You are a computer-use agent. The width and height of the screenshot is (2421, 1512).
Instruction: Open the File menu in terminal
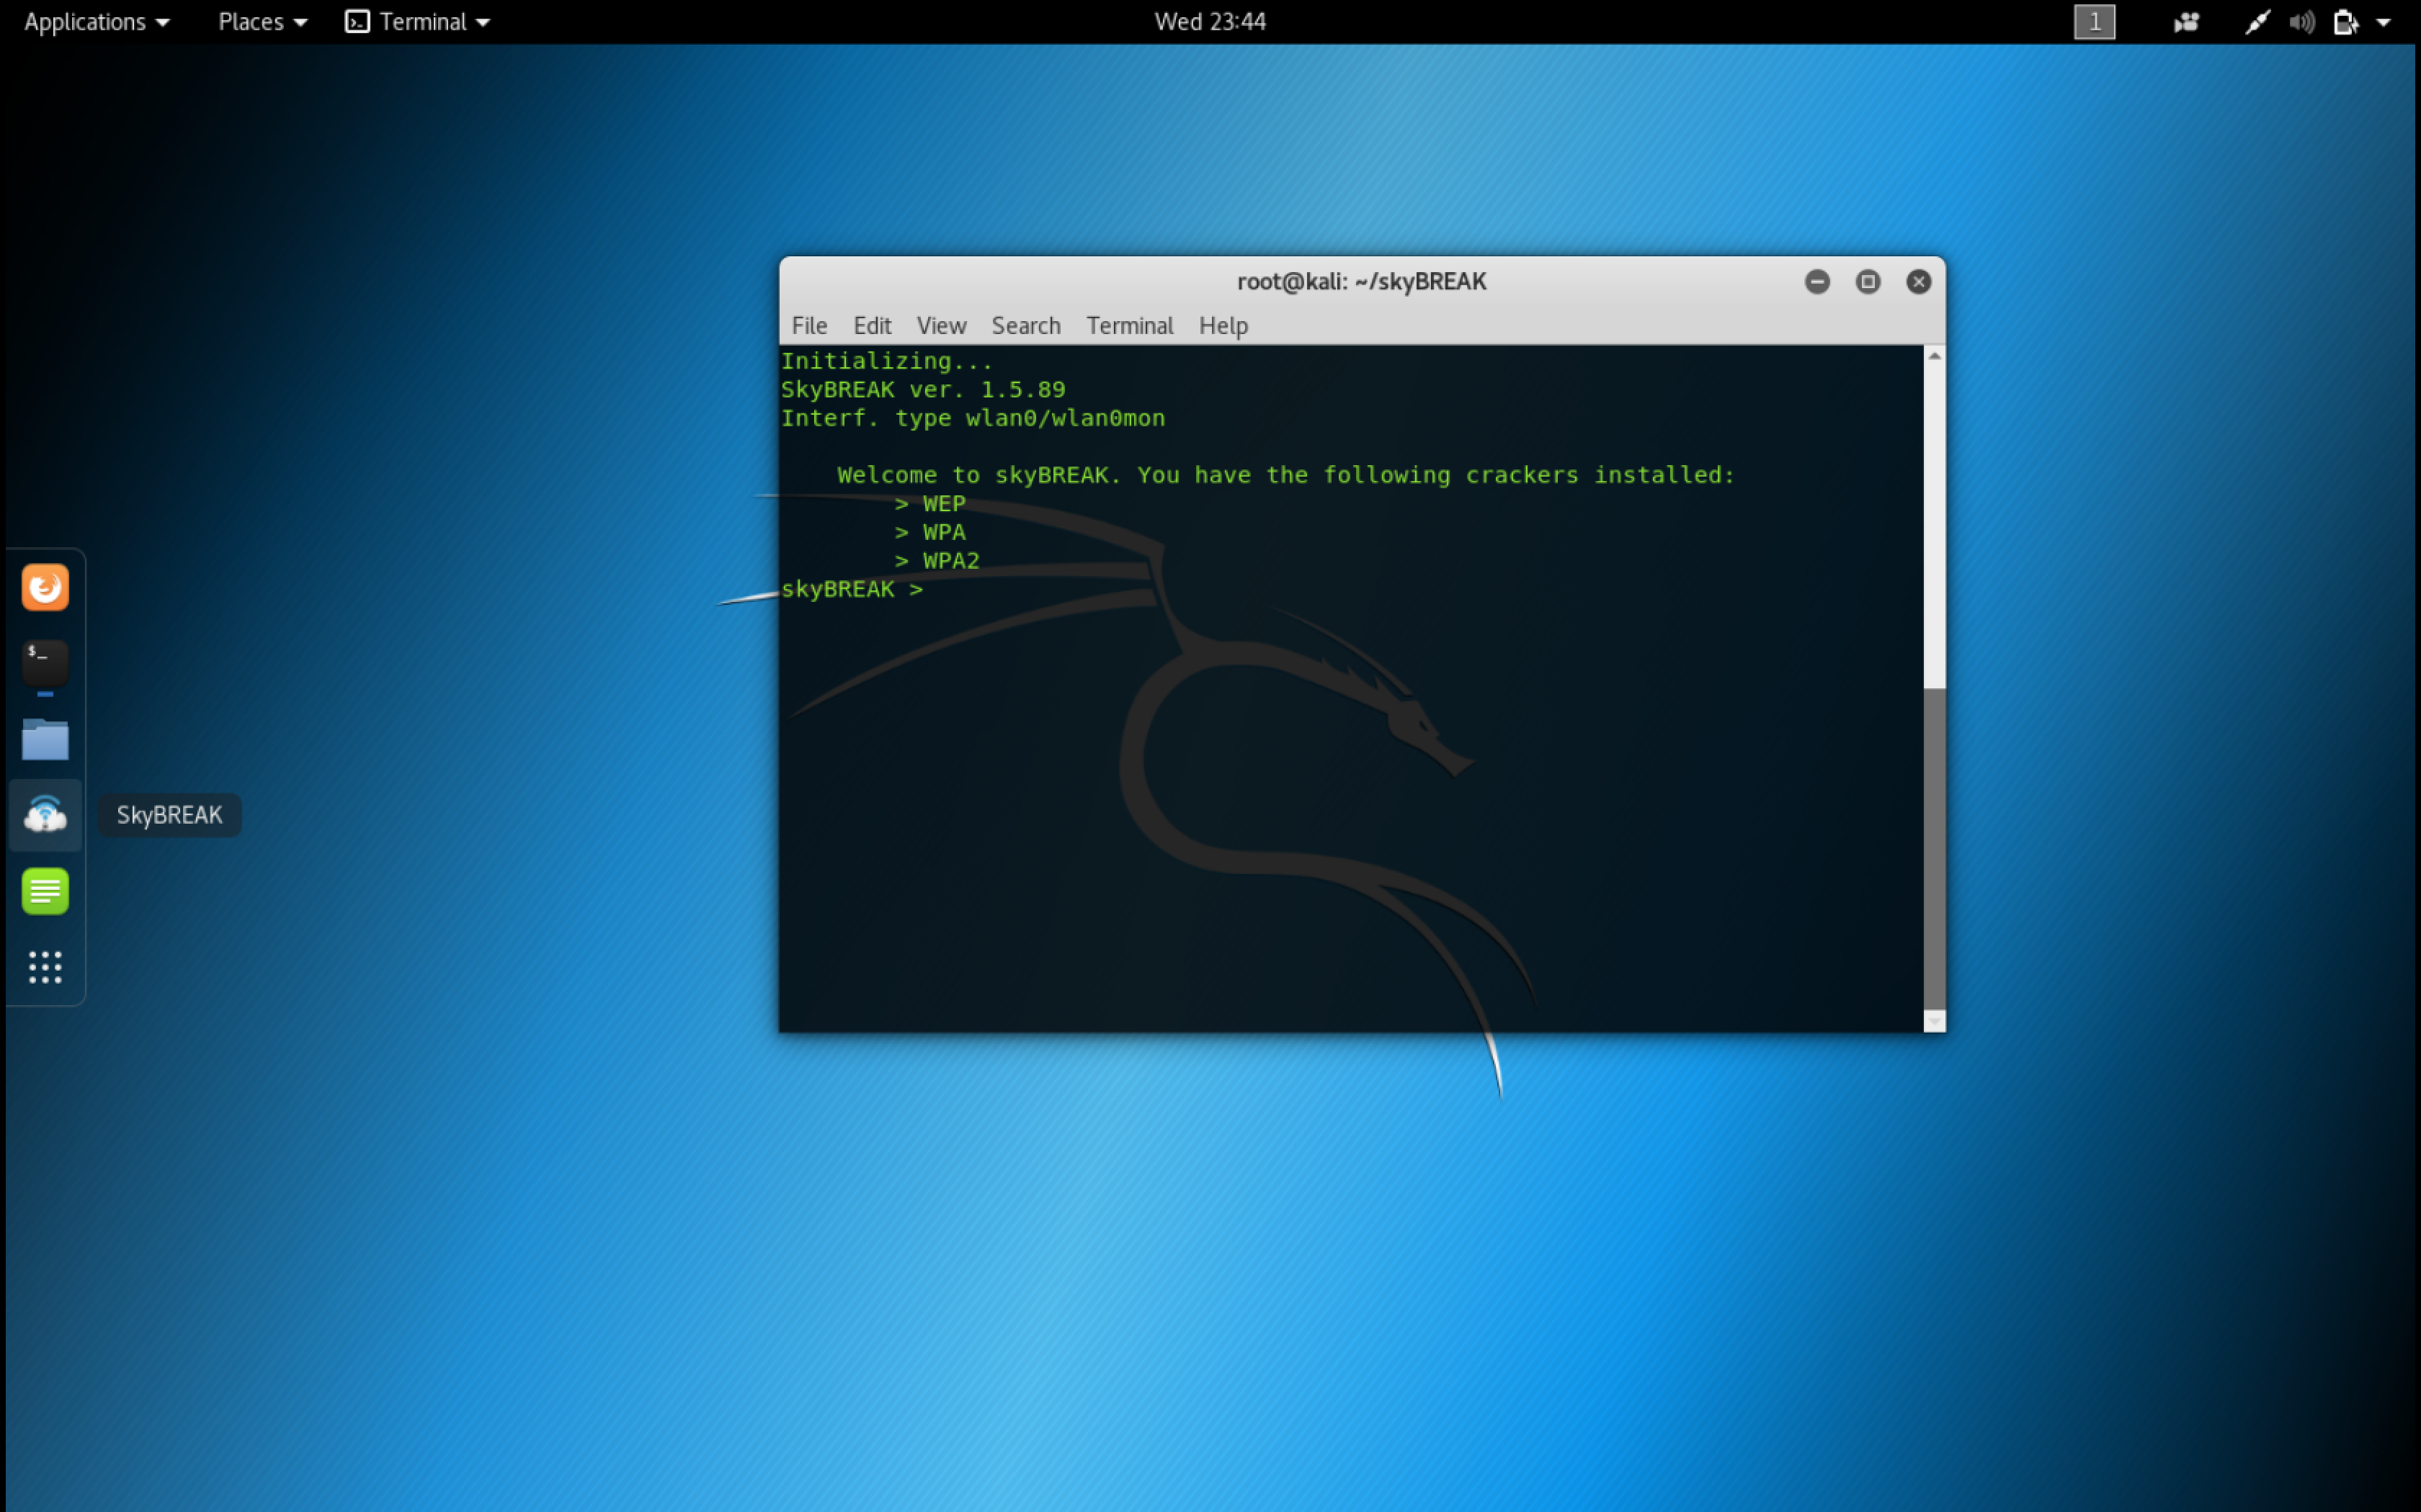tap(808, 324)
